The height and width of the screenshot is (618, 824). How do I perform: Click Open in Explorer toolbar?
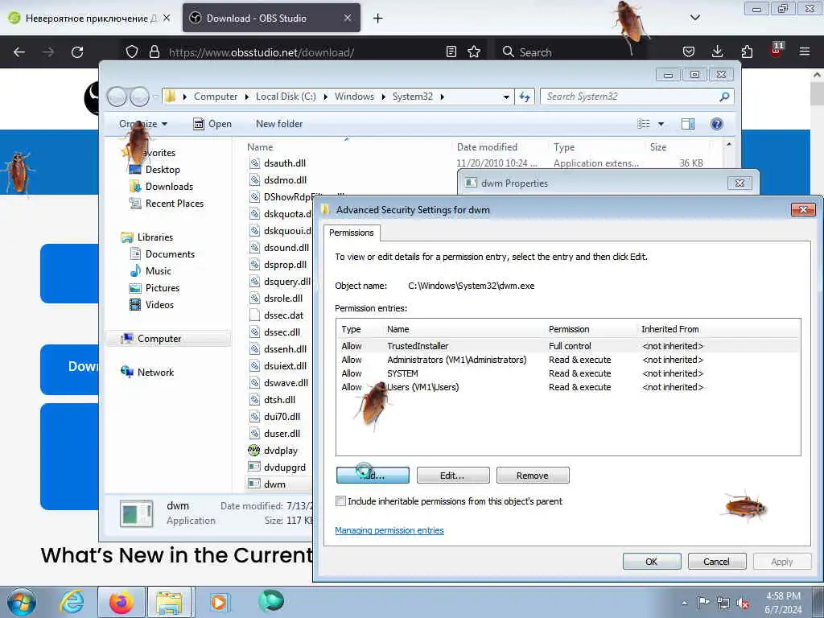pos(212,124)
